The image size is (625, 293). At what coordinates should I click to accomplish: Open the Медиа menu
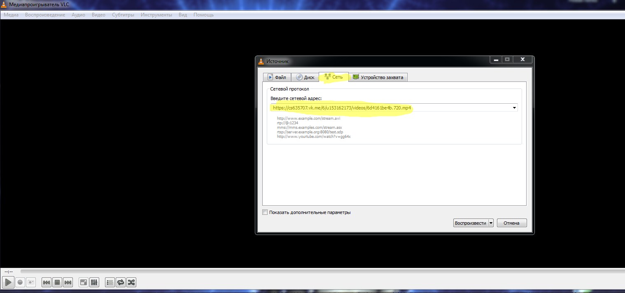pos(11,15)
